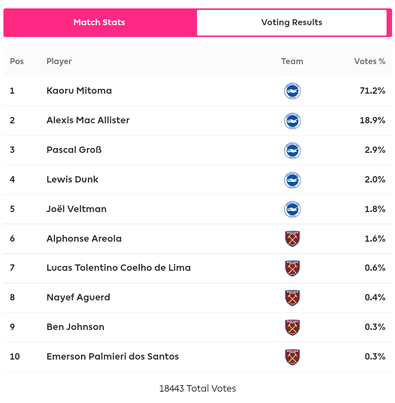Screen dimensions: 395x403
Task: Select the Voting Results tab
Action: point(291,23)
